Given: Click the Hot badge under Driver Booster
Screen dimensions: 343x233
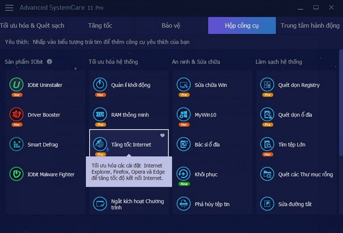Looking at the screenshot, I should [x=17, y=124].
